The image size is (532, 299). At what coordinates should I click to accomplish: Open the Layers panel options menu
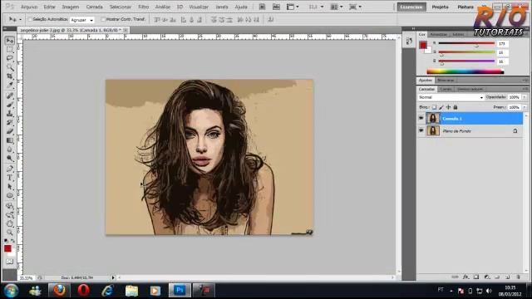tap(525, 89)
